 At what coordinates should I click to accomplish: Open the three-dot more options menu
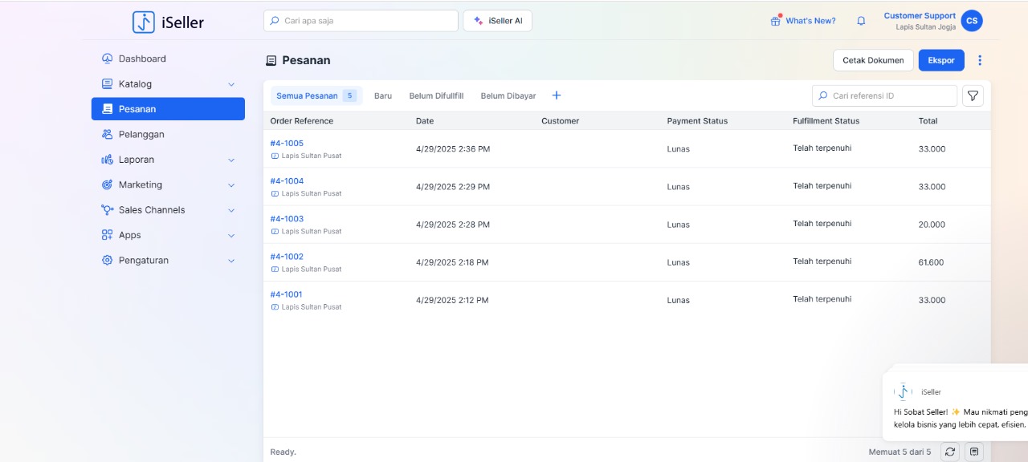980,60
